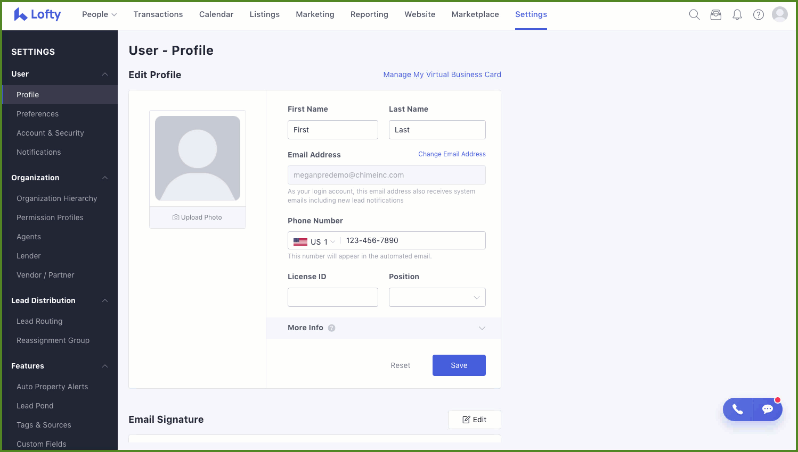The image size is (798, 452).
Task: Open the US country code selector
Action: click(314, 240)
